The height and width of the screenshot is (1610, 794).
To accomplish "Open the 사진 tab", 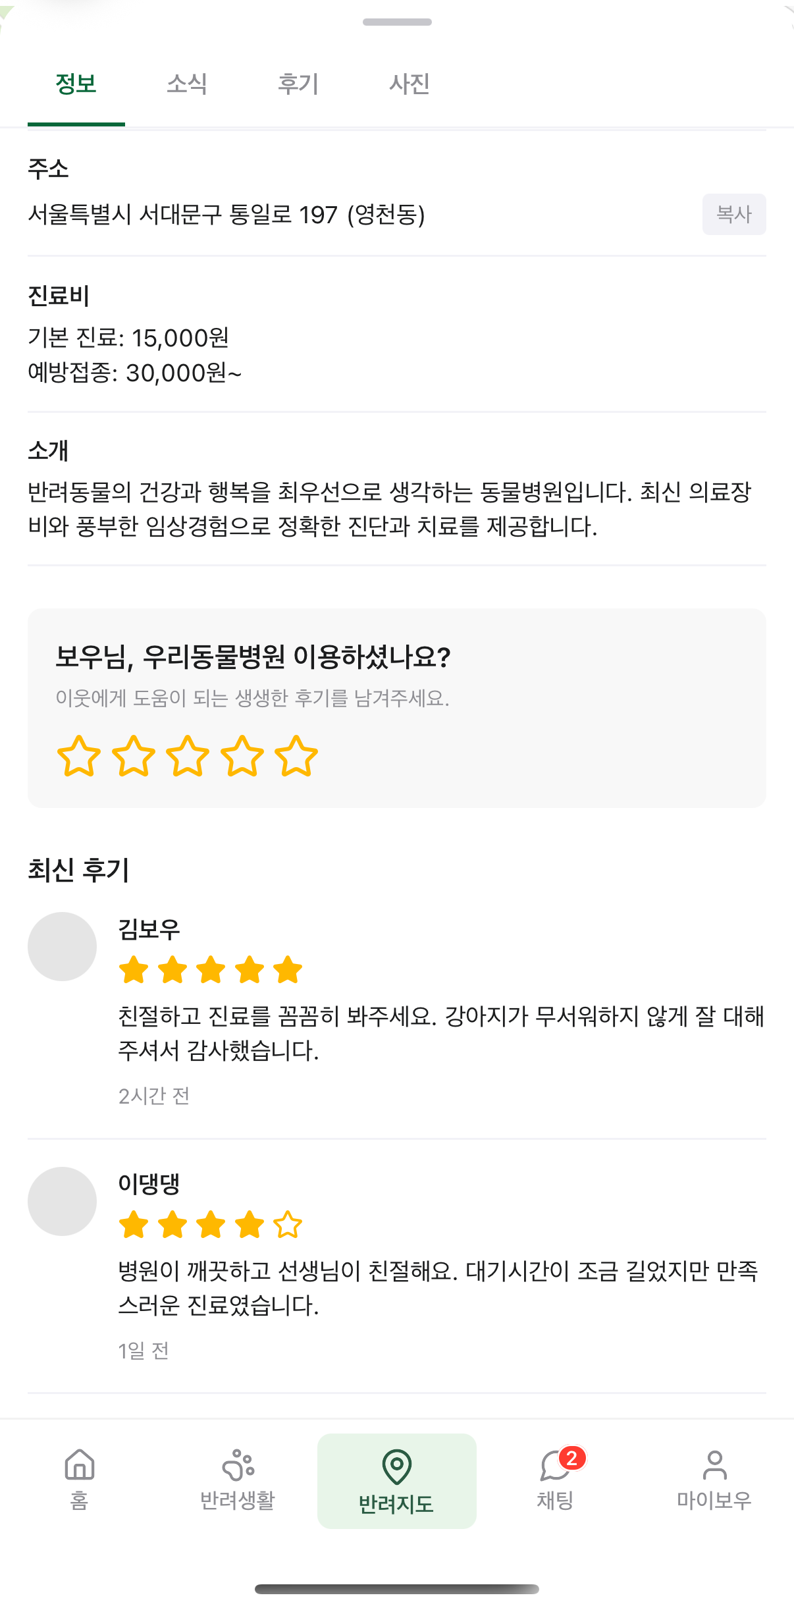I will click(410, 84).
